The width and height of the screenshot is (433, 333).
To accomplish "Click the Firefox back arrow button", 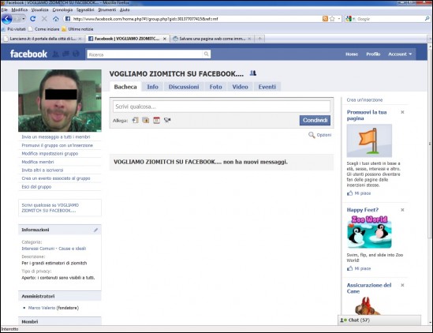I will click(7, 19).
